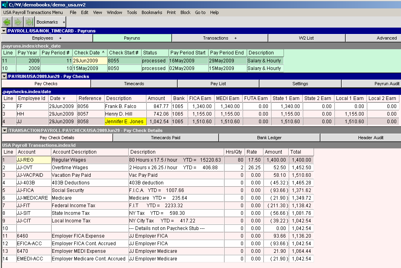Viewport: 401px width, 268px height.
Task: Collapse the Pay Checks section triangle
Action: pos(4,76)
